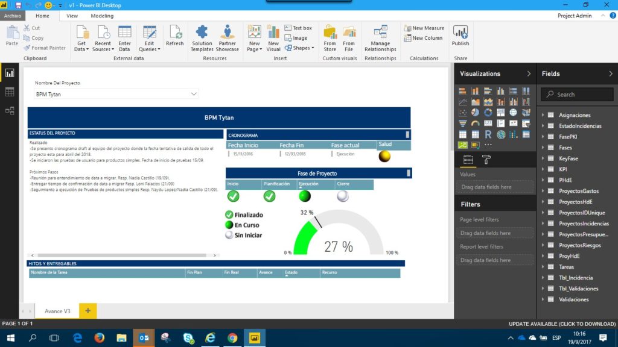This screenshot has width=618, height=347.
Task: Collapse the Visualizations pane chevron
Action: [529, 73]
